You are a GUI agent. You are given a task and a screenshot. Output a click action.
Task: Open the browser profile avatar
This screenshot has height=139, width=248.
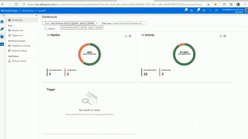(238, 4)
